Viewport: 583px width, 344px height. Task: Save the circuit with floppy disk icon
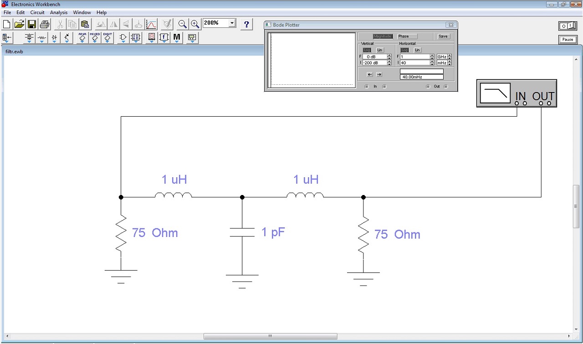[32, 24]
